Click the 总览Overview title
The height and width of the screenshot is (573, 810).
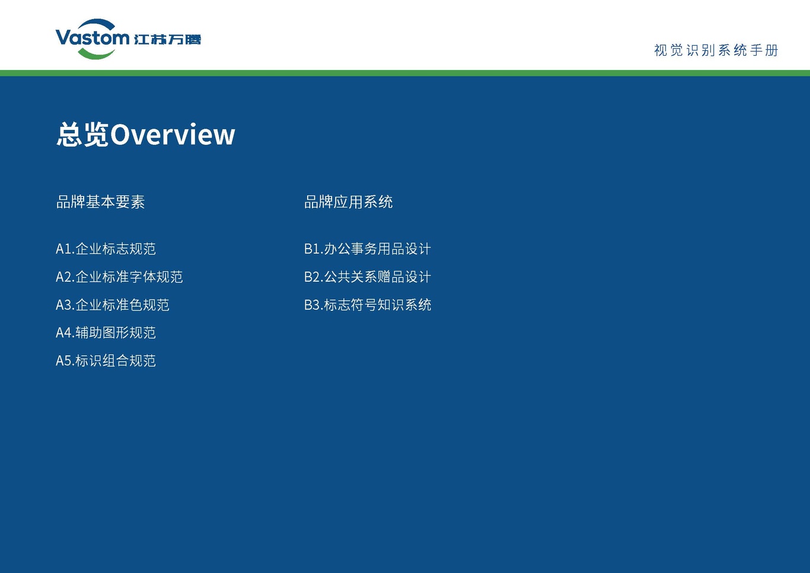click(x=146, y=135)
